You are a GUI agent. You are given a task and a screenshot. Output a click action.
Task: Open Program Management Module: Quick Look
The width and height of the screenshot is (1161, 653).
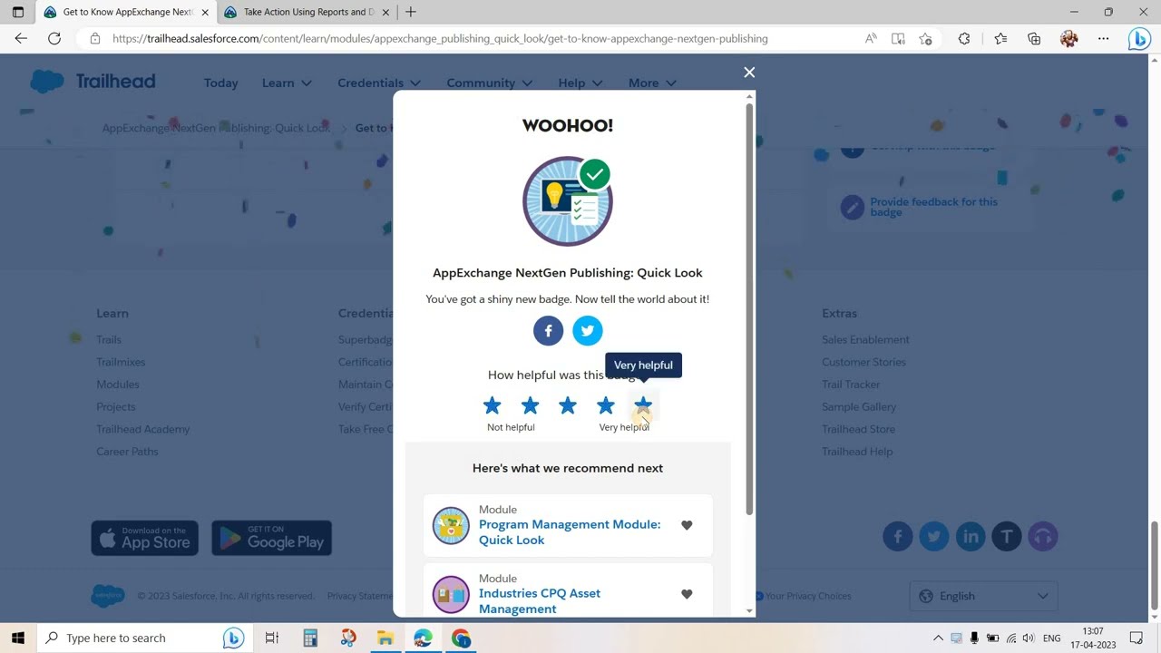click(570, 532)
